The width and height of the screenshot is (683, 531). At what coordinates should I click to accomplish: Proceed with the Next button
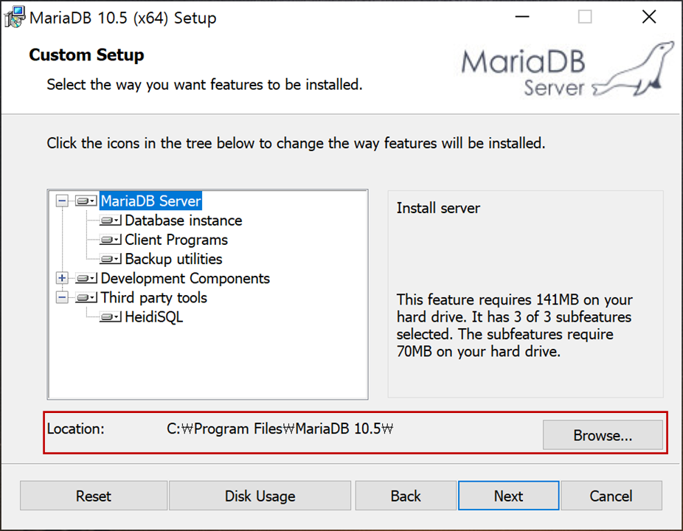(x=508, y=496)
